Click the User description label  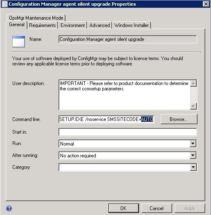28,83
